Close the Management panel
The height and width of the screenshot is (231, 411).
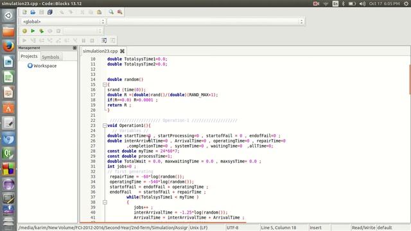click(x=74, y=48)
